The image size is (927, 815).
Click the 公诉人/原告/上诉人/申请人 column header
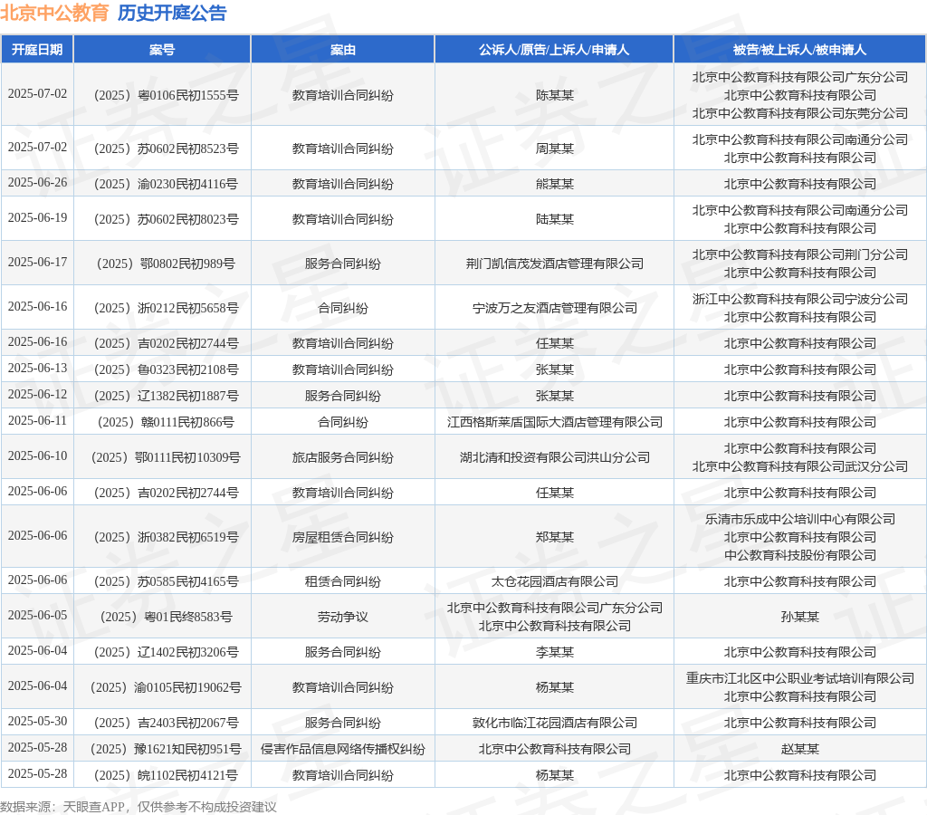tap(554, 50)
